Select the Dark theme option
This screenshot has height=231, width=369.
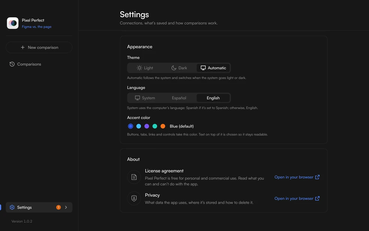click(x=179, y=68)
